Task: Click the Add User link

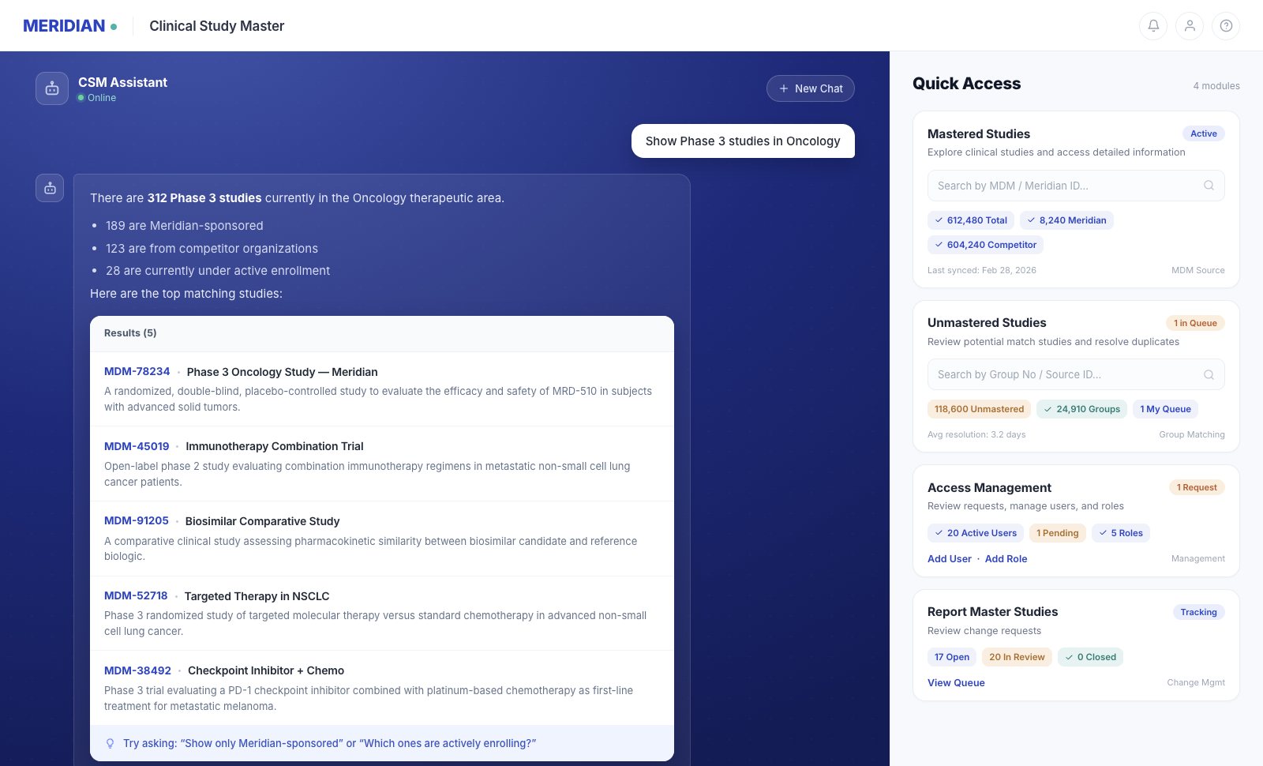Action: (x=950, y=558)
